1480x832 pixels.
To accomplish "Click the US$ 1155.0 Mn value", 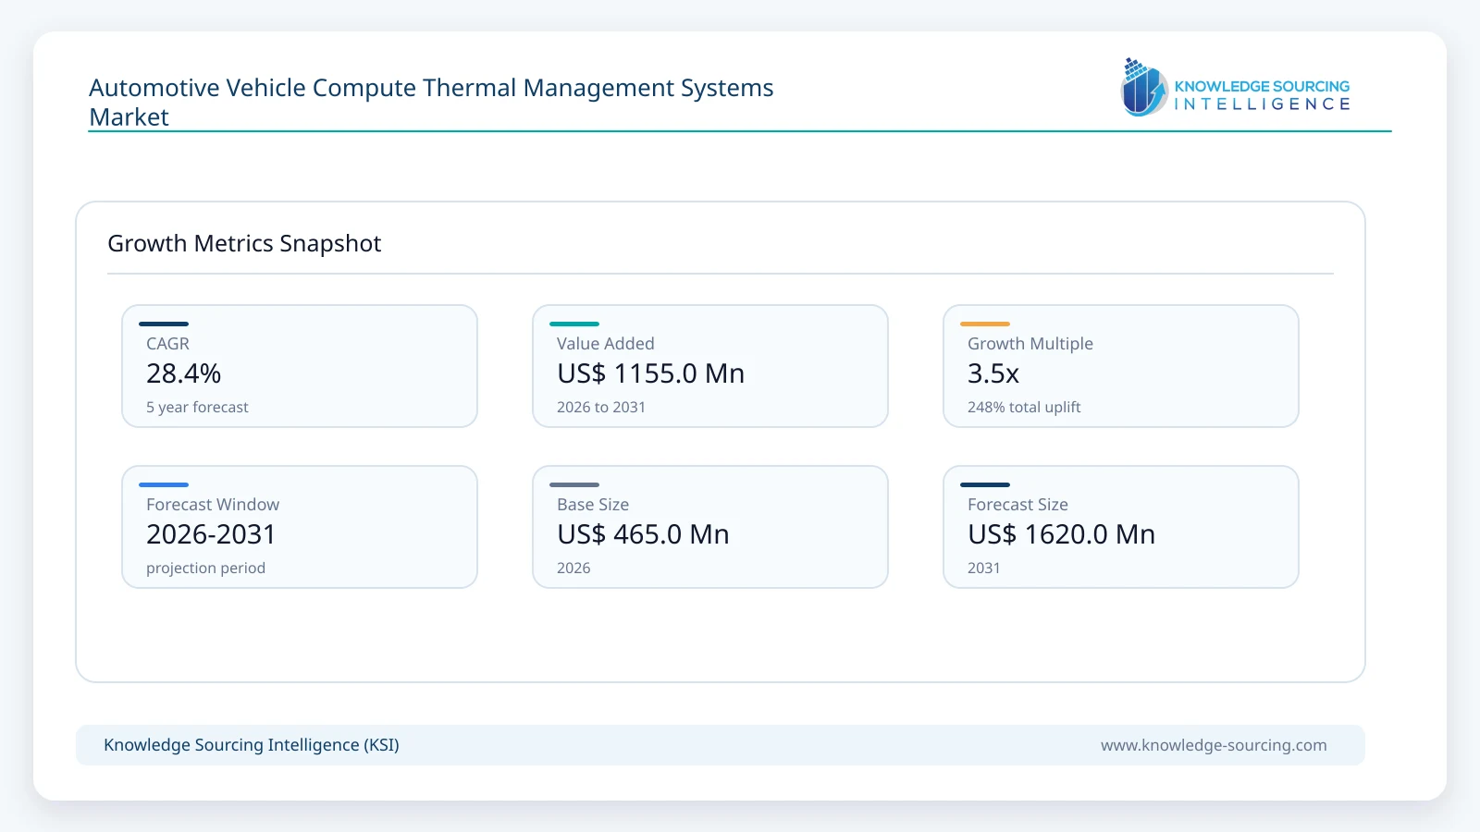I will [x=650, y=373].
